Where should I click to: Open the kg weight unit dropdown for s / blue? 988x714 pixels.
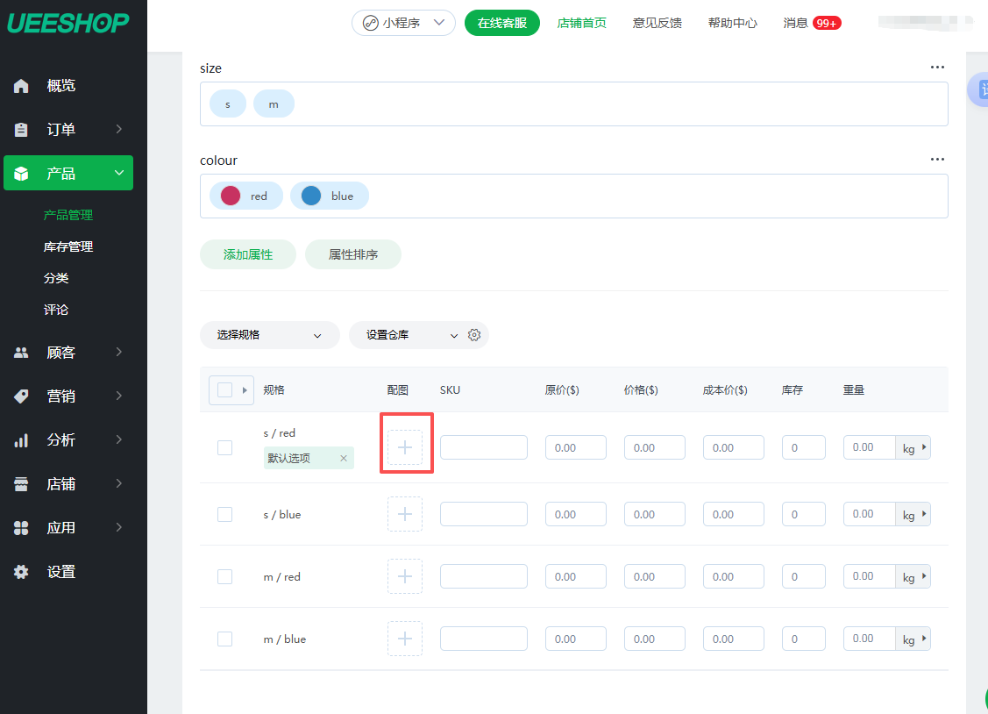[x=913, y=515]
